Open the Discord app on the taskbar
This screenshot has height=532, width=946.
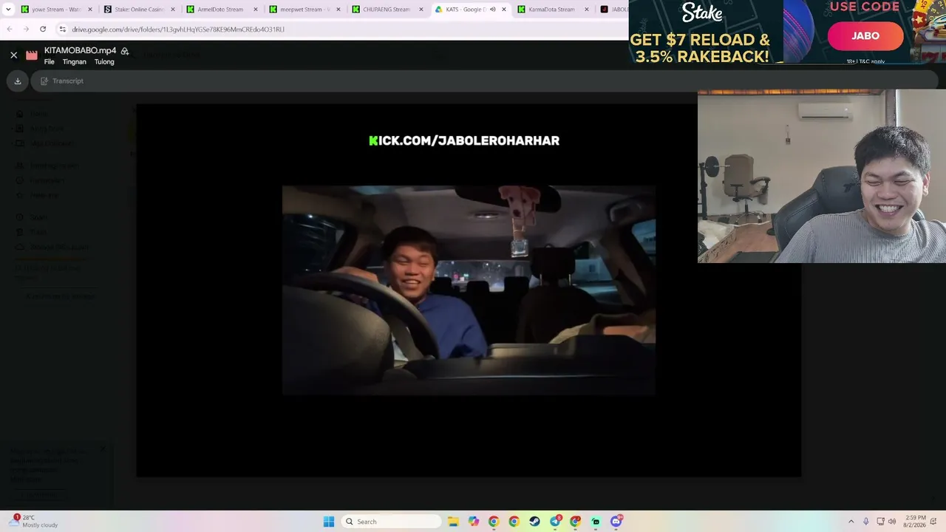[x=616, y=522]
